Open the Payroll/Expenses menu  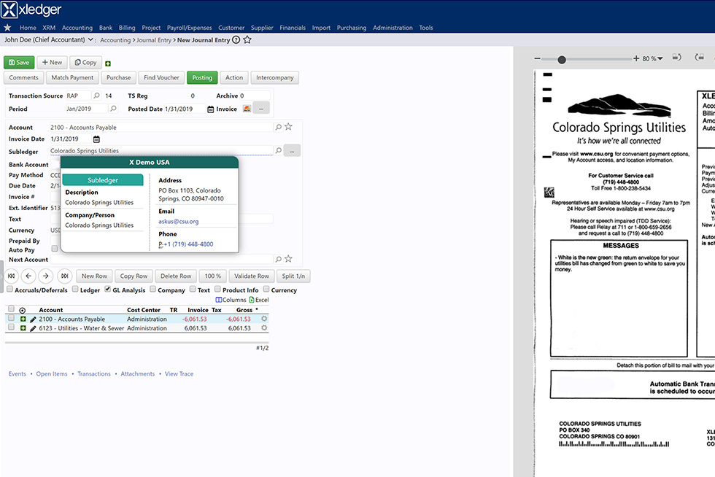[189, 28]
